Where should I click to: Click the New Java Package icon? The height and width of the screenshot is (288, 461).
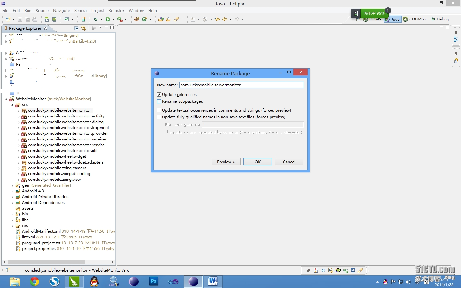pyautogui.click(x=137, y=19)
